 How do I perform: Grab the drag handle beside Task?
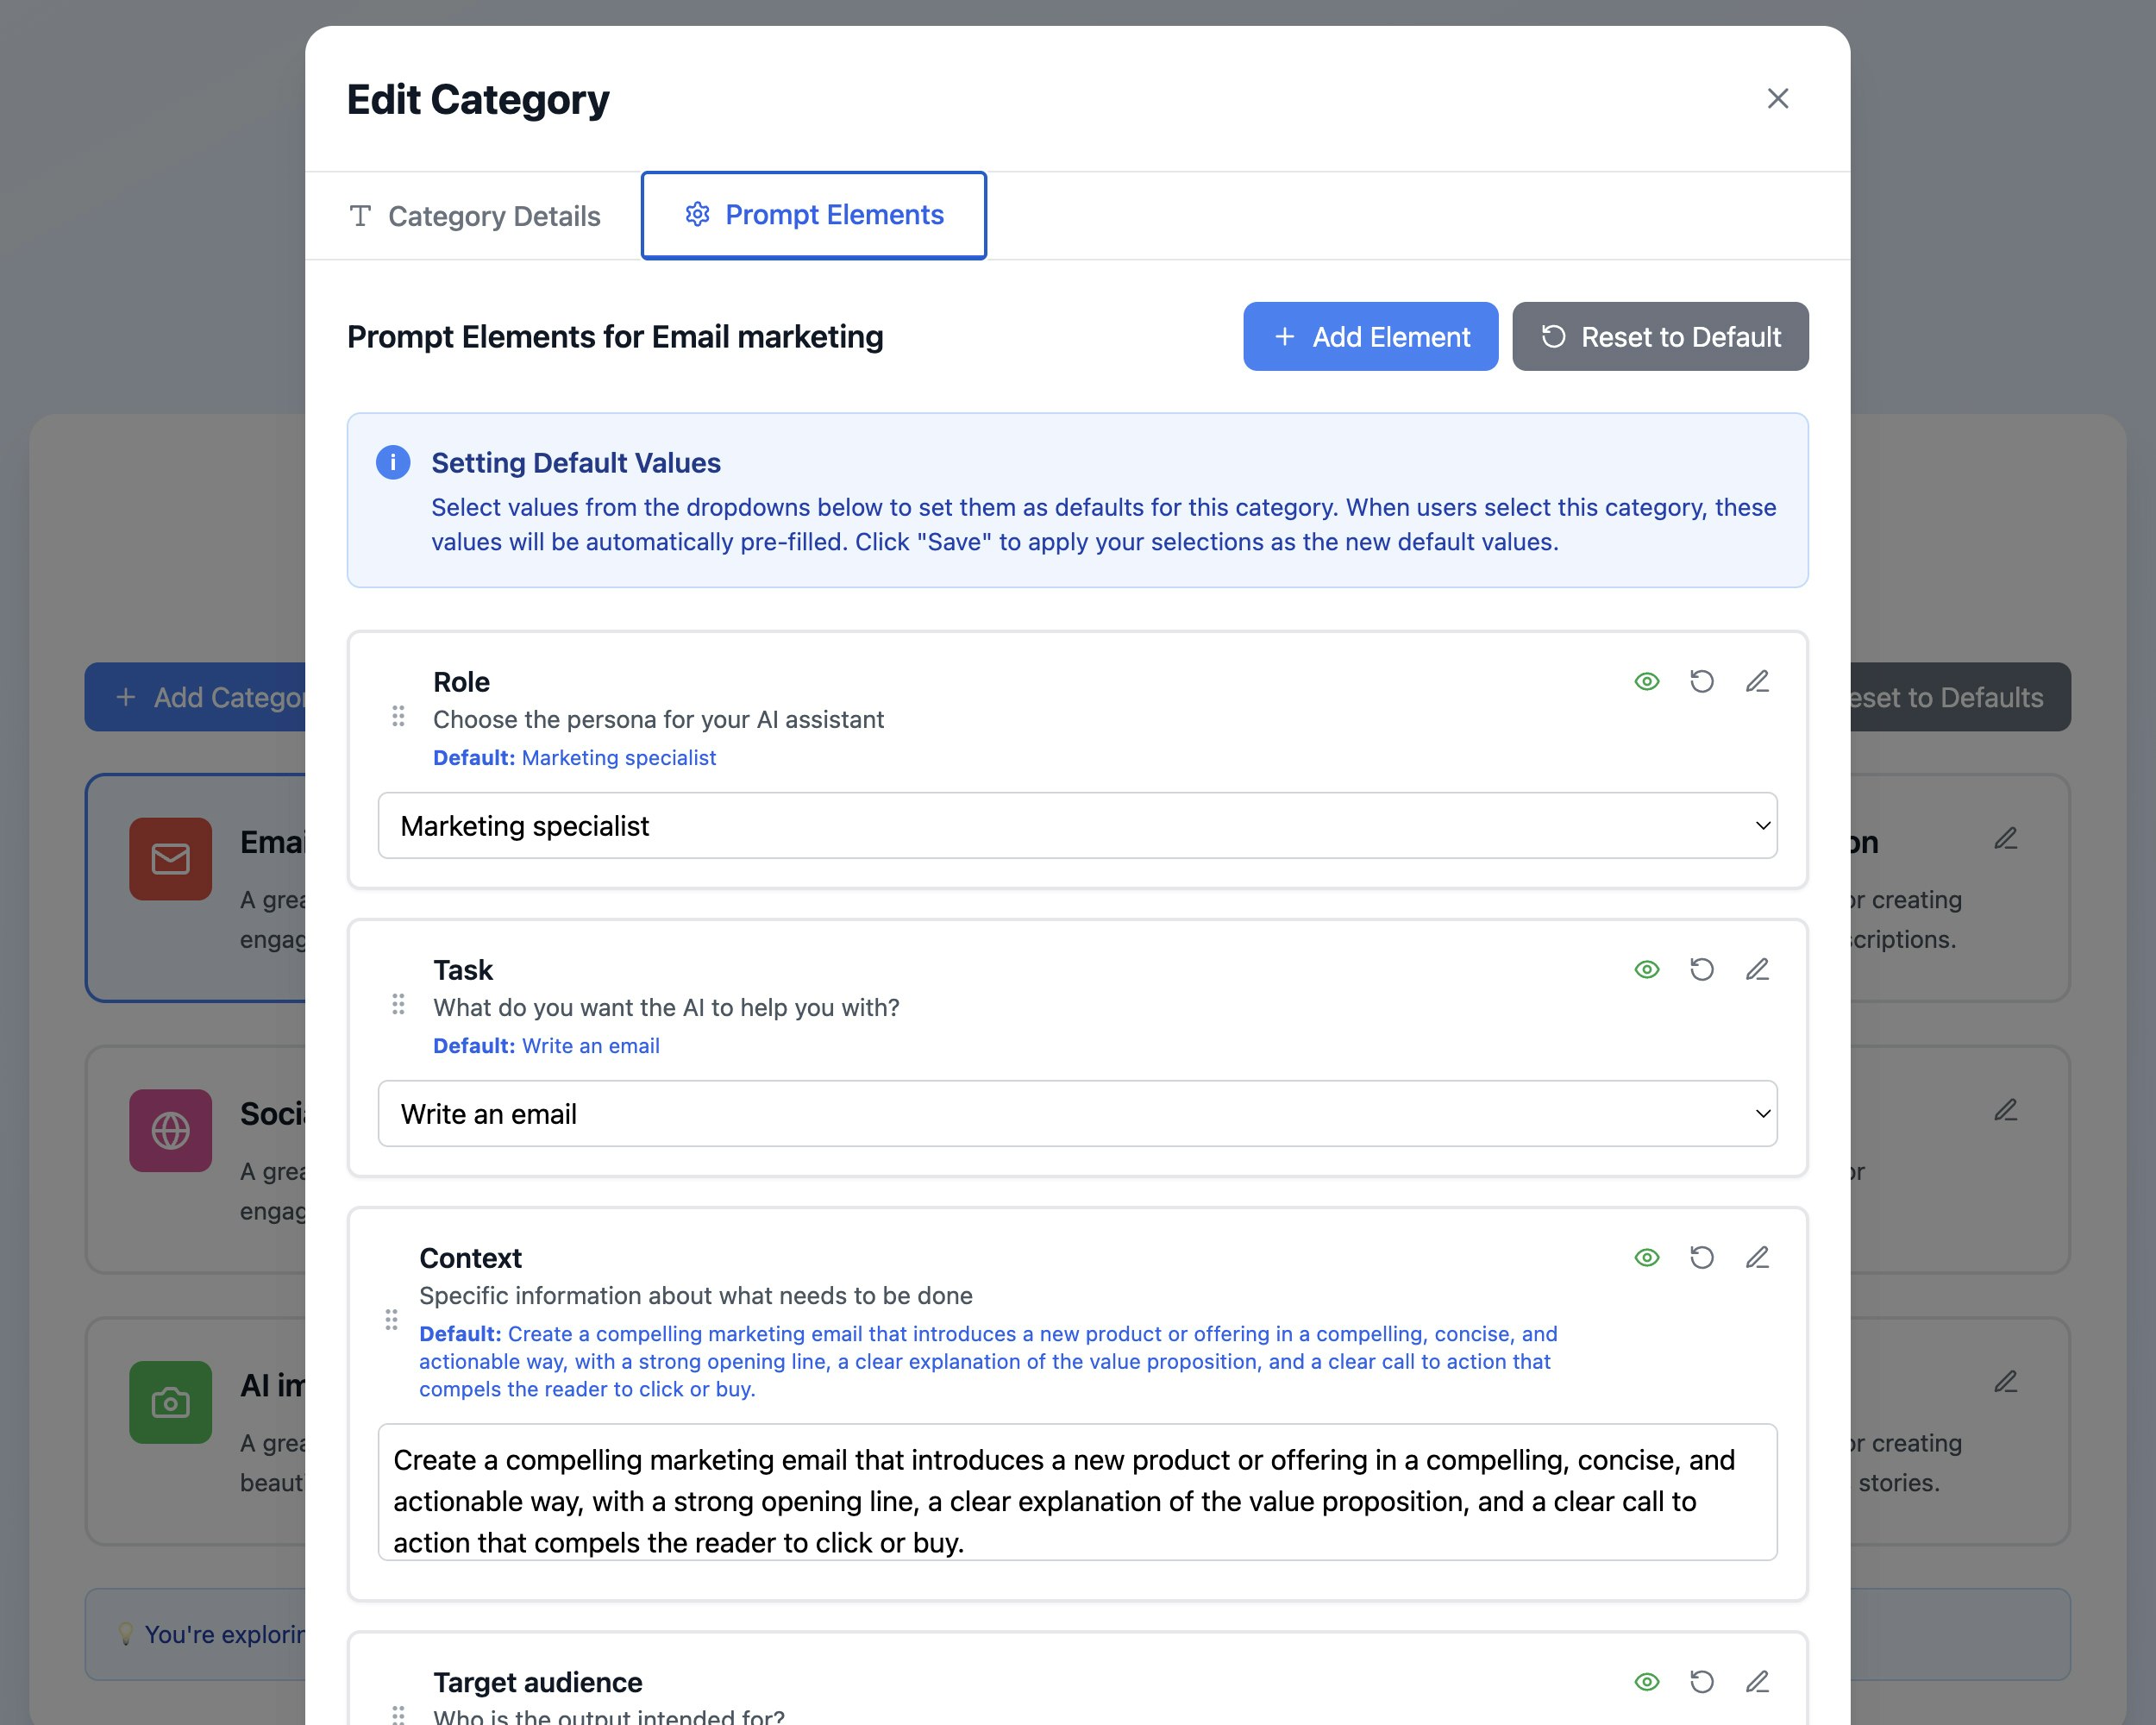point(398,1004)
